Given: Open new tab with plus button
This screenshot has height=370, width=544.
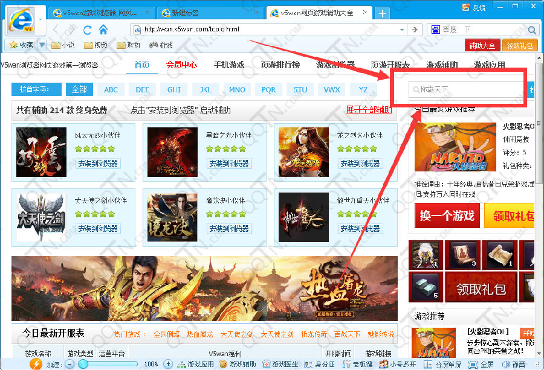Looking at the screenshot, I should pos(382,13).
